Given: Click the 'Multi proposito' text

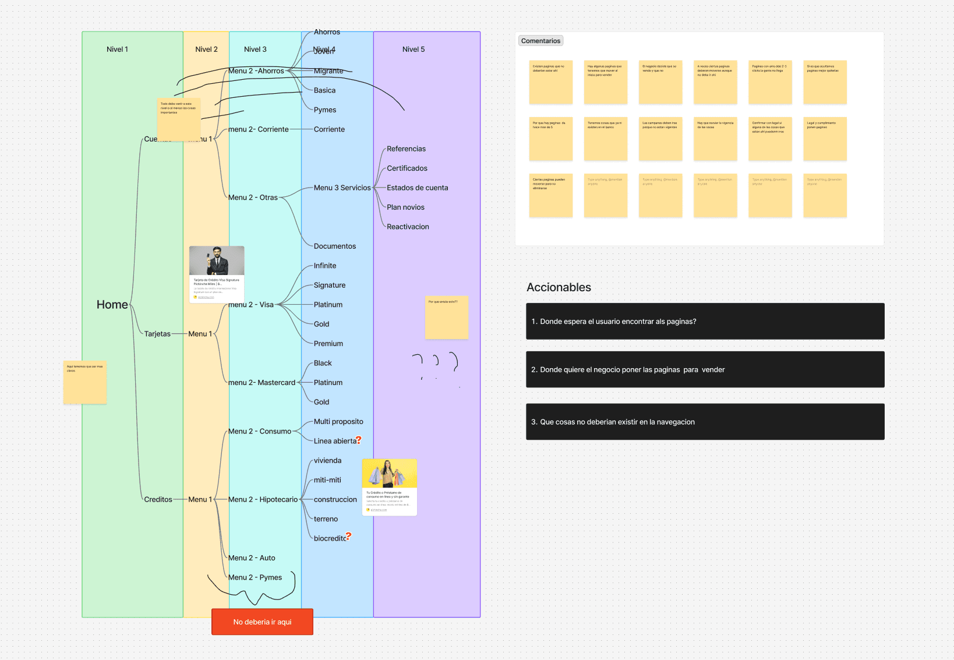Looking at the screenshot, I should (x=338, y=422).
